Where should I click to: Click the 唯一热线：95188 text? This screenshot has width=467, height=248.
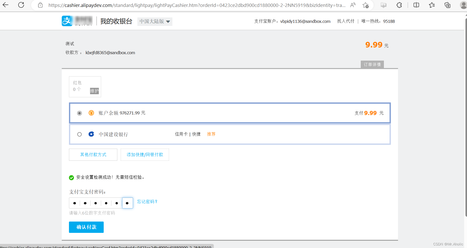pyautogui.click(x=378, y=21)
